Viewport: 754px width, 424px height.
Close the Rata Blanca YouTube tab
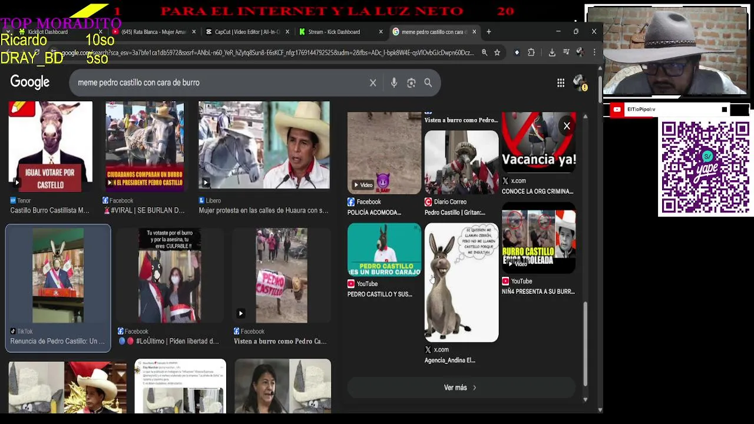[x=194, y=32]
